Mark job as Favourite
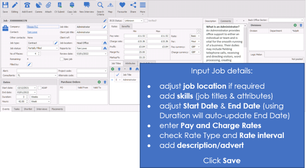Screen dimensions: 306x168 122,5
